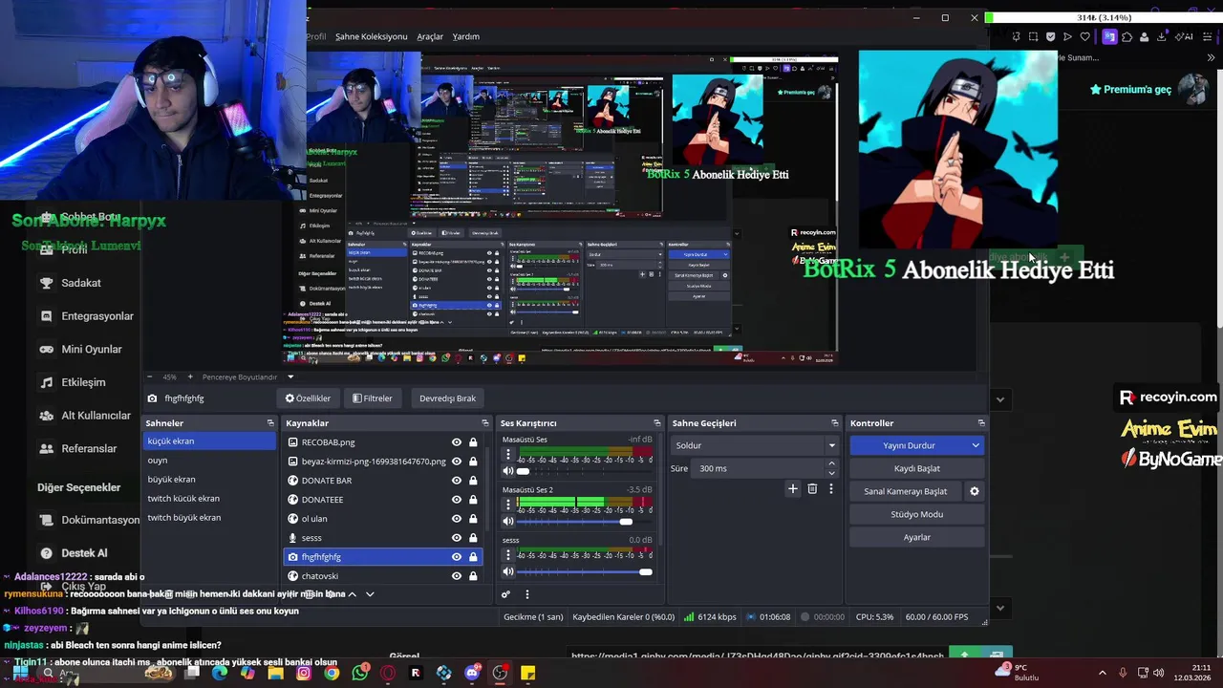The height and width of the screenshot is (688, 1223).
Task: Open Masaüstü Ses options three-dot menu
Action: click(508, 455)
